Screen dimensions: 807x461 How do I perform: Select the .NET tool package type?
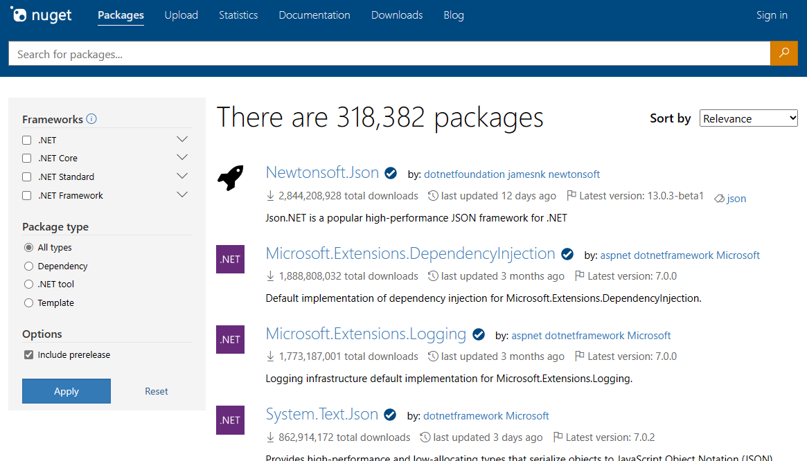pyautogui.click(x=29, y=284)
